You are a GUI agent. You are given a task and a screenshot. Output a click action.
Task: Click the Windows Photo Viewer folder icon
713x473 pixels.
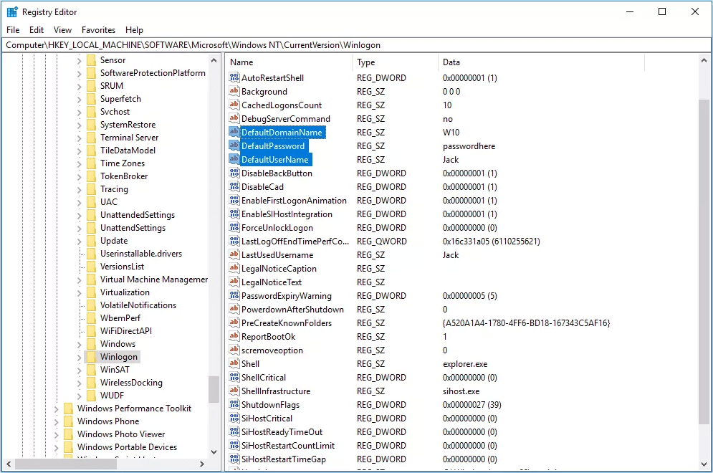click(x=68, y=434)
